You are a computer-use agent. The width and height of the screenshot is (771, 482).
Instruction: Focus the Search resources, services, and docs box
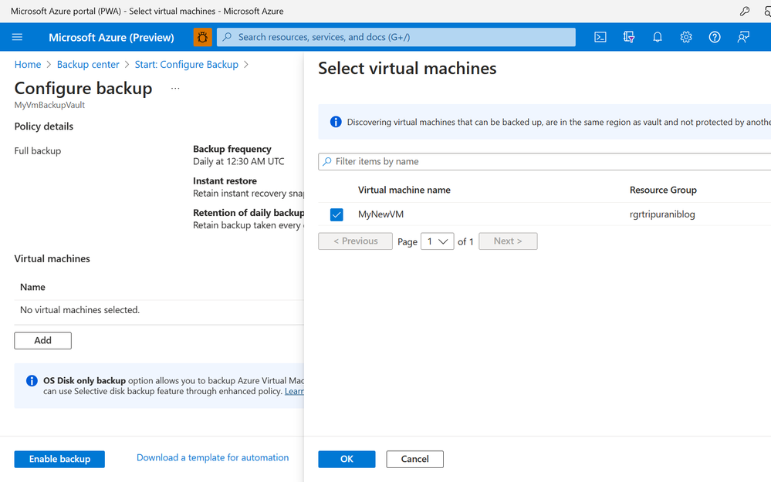(x=396, y=37)
